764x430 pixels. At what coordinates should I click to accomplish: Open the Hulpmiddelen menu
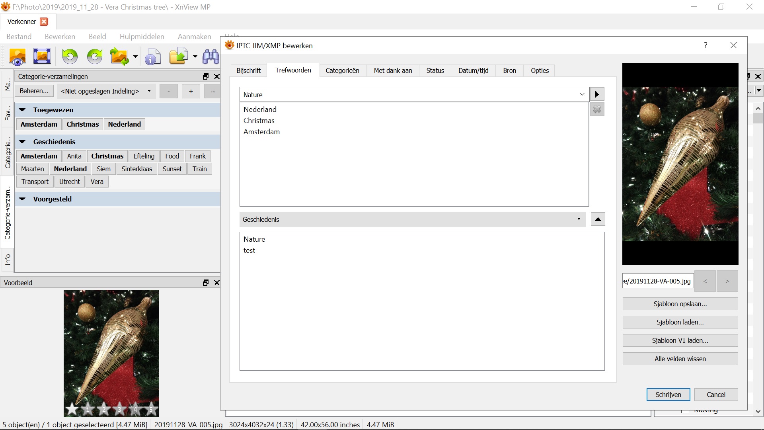[142, 37]
